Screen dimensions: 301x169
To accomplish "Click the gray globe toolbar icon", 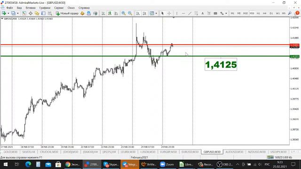I will click(x=95, y=13).
